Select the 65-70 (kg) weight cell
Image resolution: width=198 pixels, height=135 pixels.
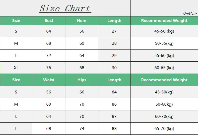click(x=164, y=129)
